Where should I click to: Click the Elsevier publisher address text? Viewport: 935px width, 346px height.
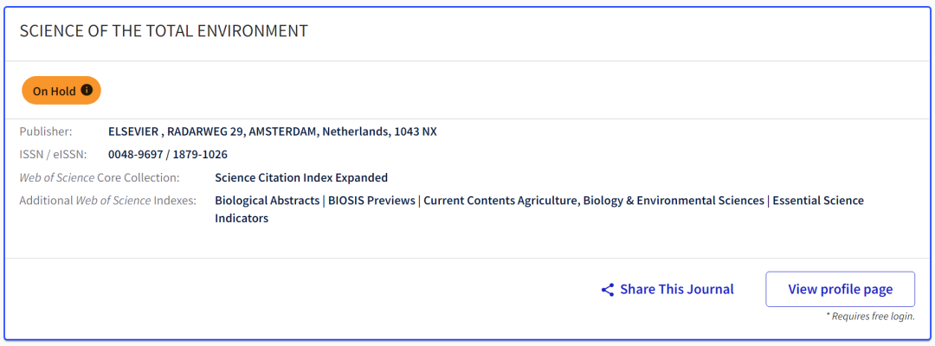(273, 131)
